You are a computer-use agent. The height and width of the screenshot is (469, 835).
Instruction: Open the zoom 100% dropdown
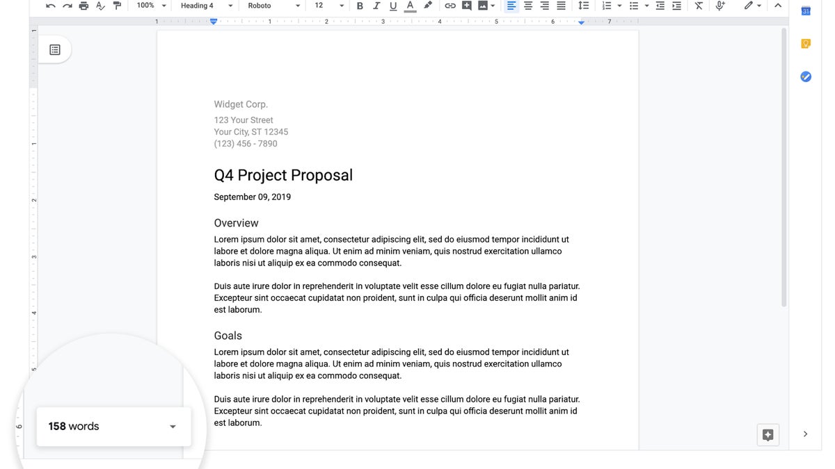(152, 6)
